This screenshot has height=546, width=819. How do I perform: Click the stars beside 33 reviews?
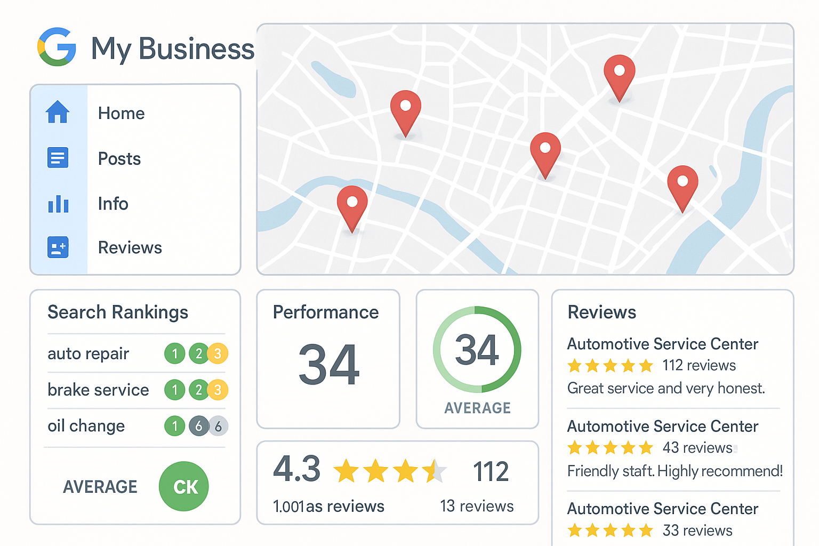(611, 531)
